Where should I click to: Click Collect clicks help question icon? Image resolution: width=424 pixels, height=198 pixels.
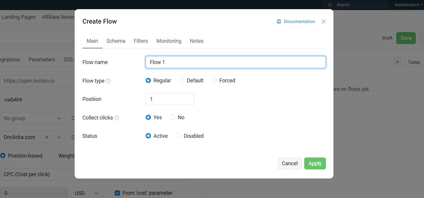(x=117, y=118)
